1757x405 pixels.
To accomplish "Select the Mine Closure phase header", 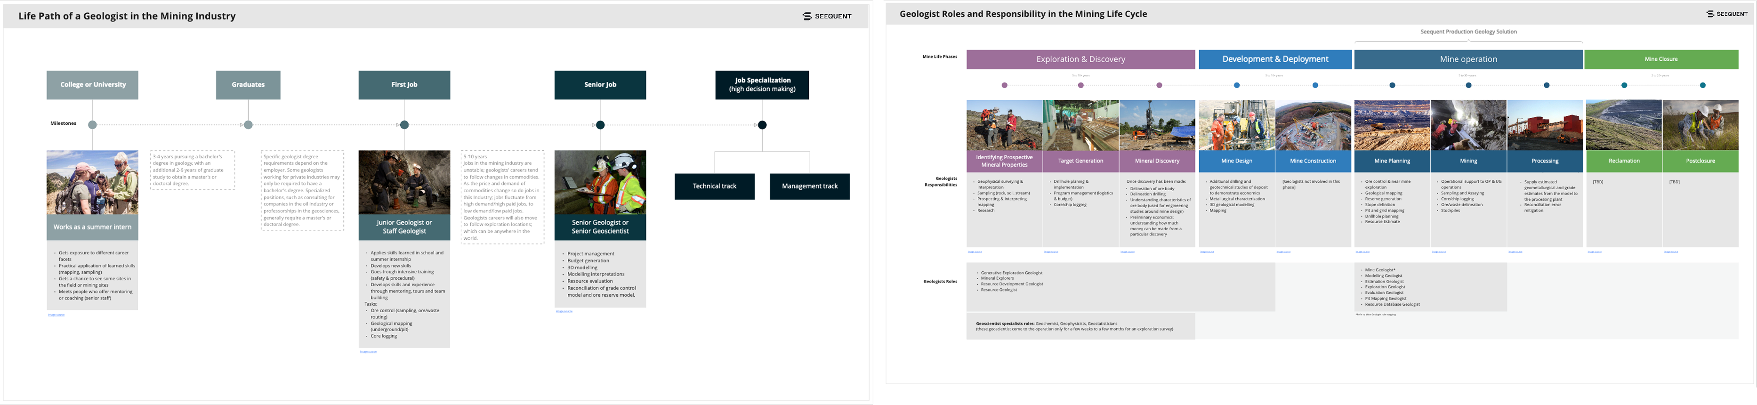I will tap(1661, 59).
